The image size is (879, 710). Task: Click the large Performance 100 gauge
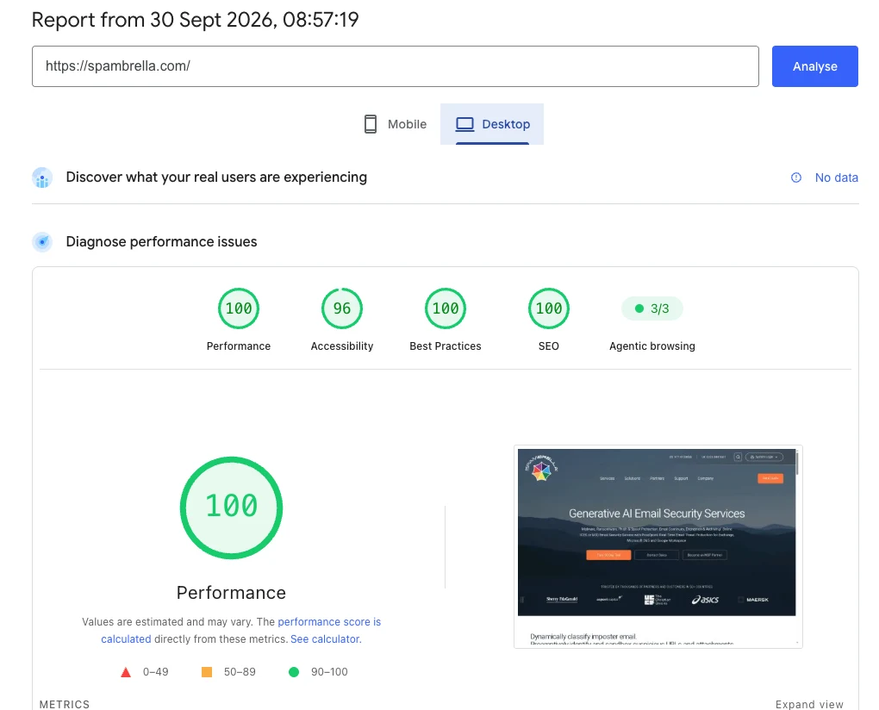tap(231, 508)
